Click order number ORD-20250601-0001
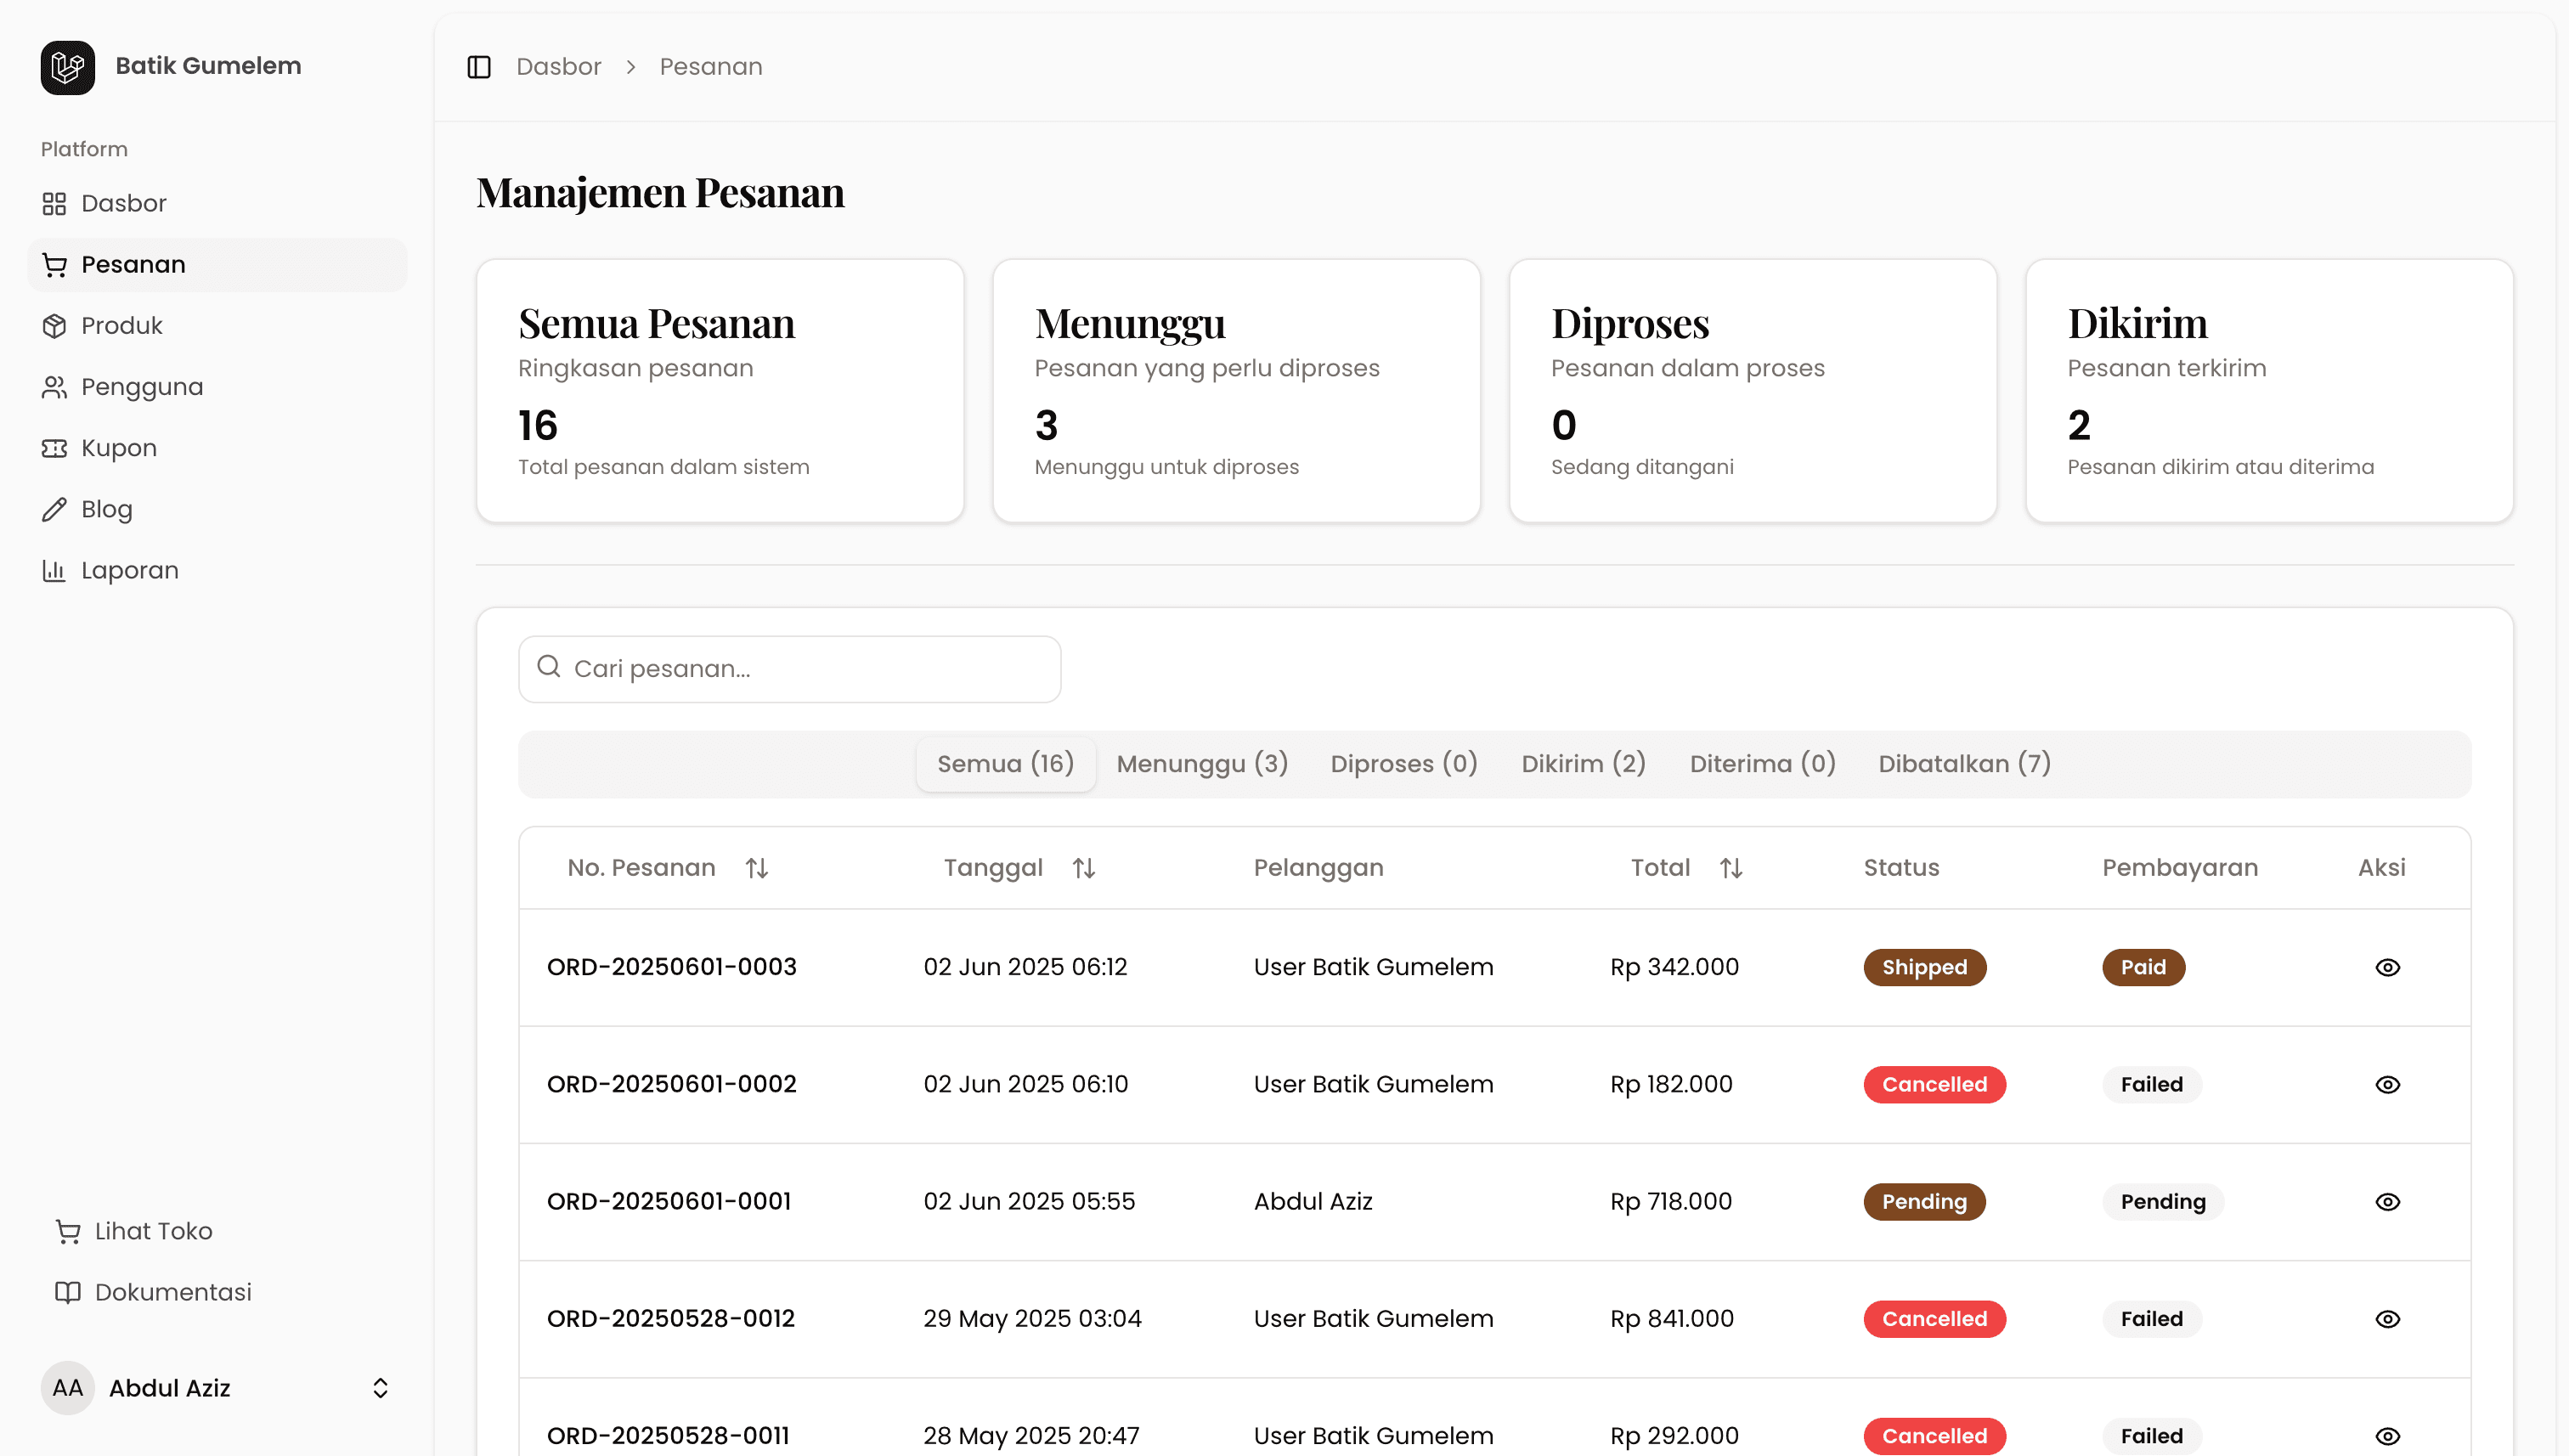2569x1456 pixels. 669,1201
